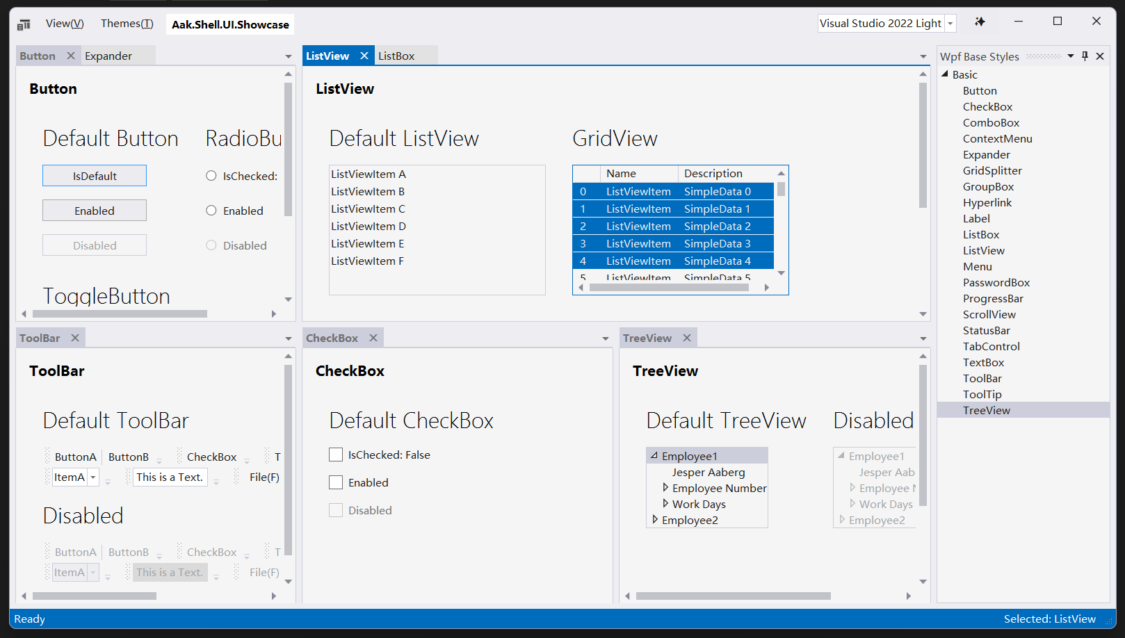Screen dimensions: 1125x638
Task: Open the Visual Studio 2022 Light theme dropdown
Action: coord(950,22)
